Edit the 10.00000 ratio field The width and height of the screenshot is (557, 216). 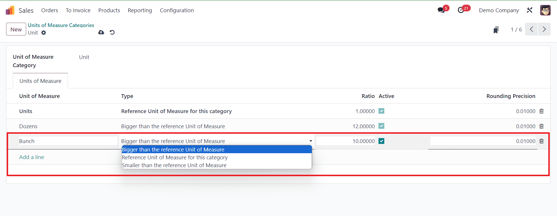[x=345, y=141]
